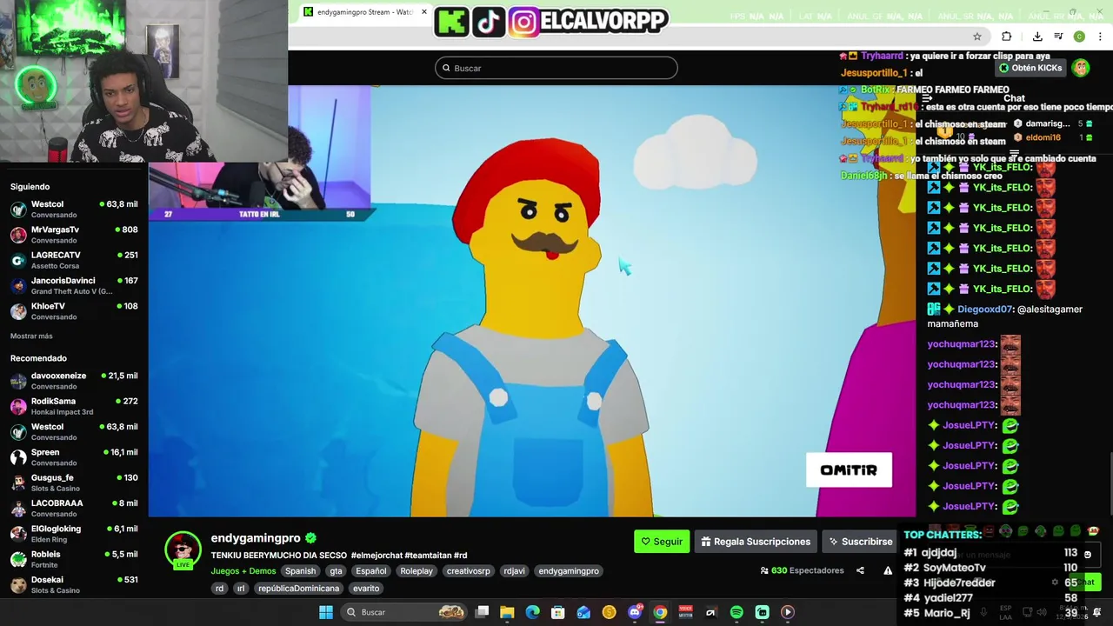Open the media controls icon in the browser toolbar
Viewport: 1113px width, 626px height.
pos(1058,37)
